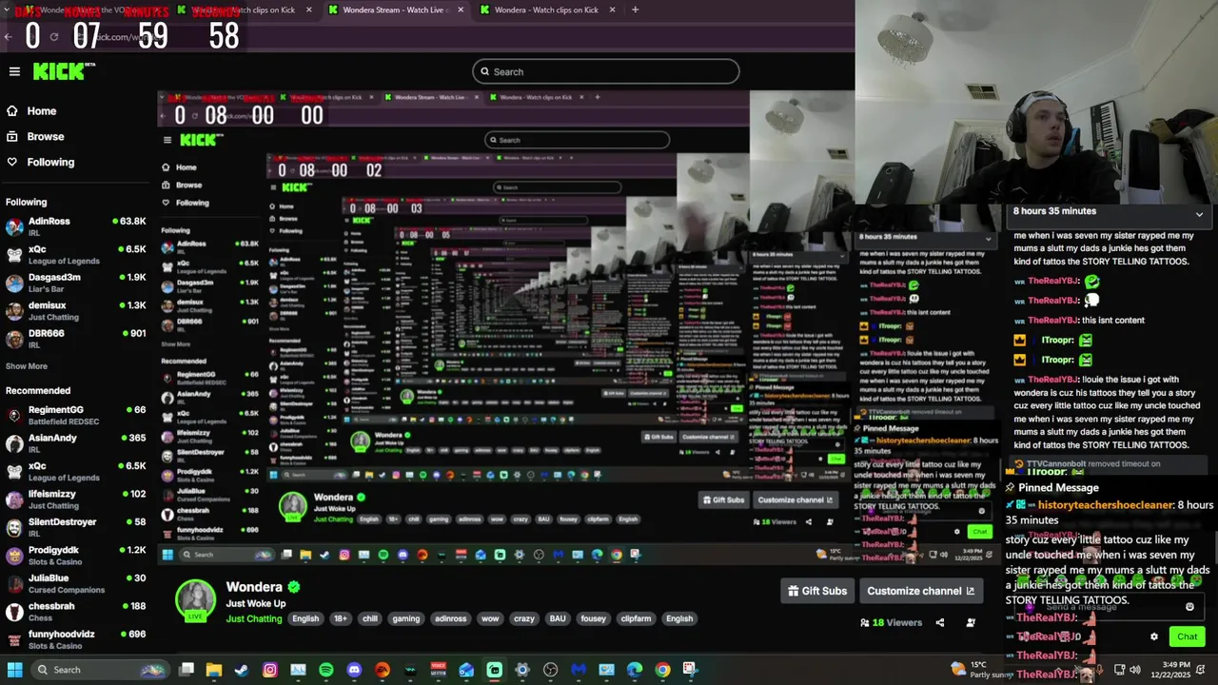Select the chill tag
Viewport: 1218px width, 685px height.
[370, 618]
